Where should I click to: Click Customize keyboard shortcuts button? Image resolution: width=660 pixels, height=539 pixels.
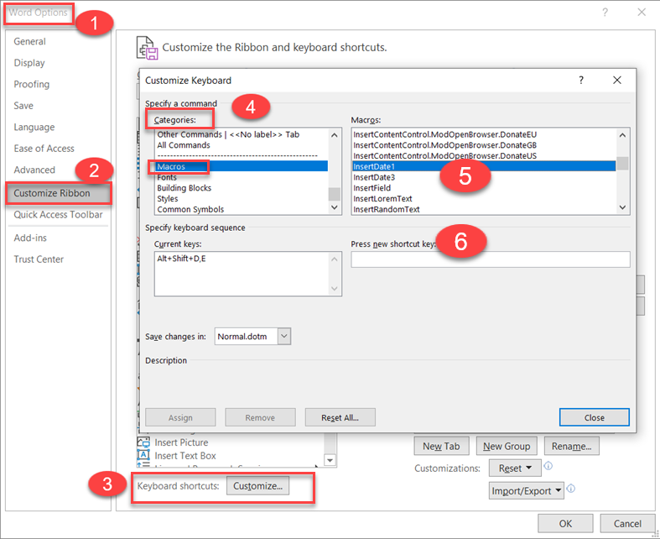tap(257, 486)
